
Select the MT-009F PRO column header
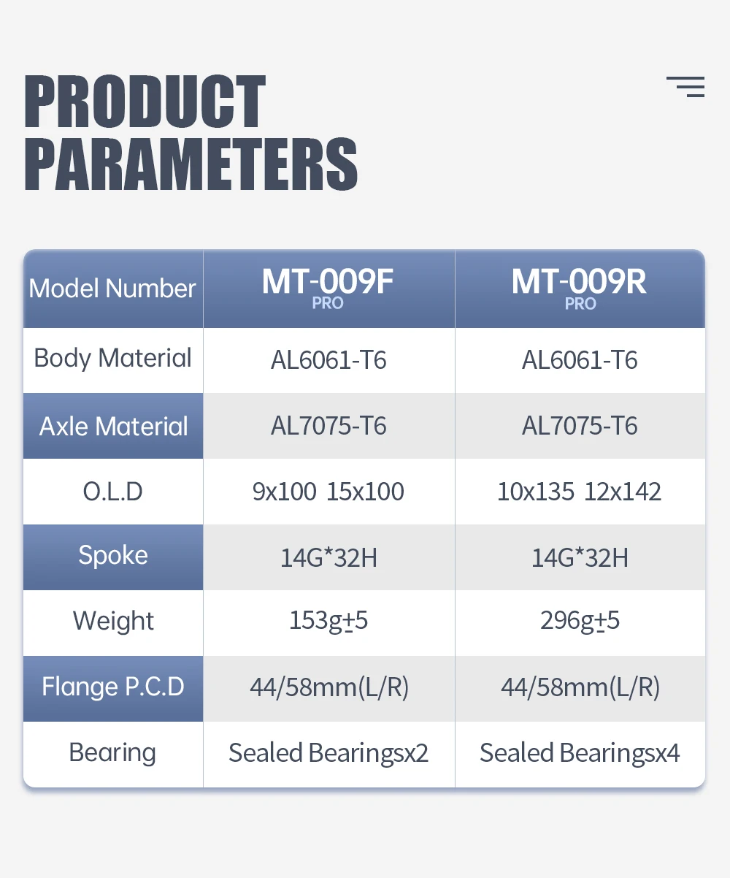point(328,289)
